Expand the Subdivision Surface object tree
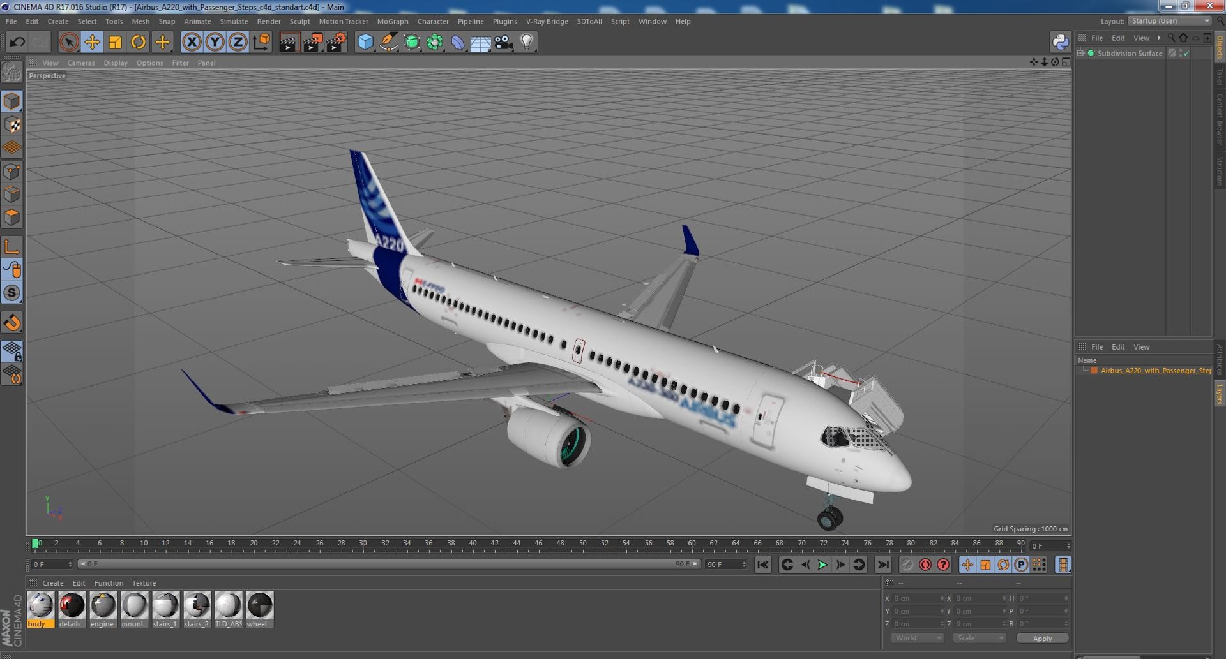 (x=1080, y=53)
